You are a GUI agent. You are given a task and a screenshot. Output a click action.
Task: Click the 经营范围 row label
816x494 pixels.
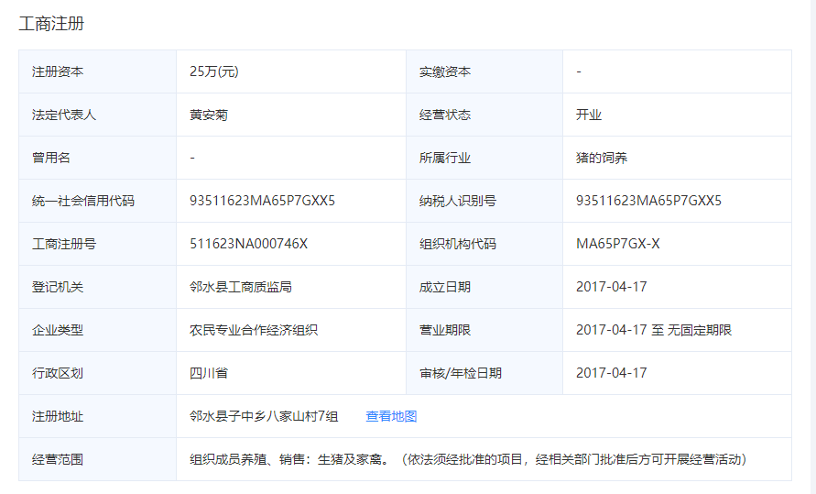point(58,459)
